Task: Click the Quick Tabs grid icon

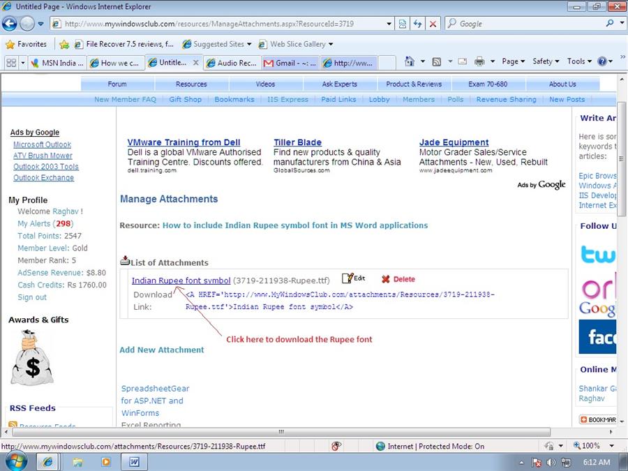Action: (x=11, y=63)
